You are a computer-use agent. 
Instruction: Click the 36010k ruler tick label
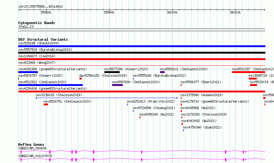tap(235, 12)
